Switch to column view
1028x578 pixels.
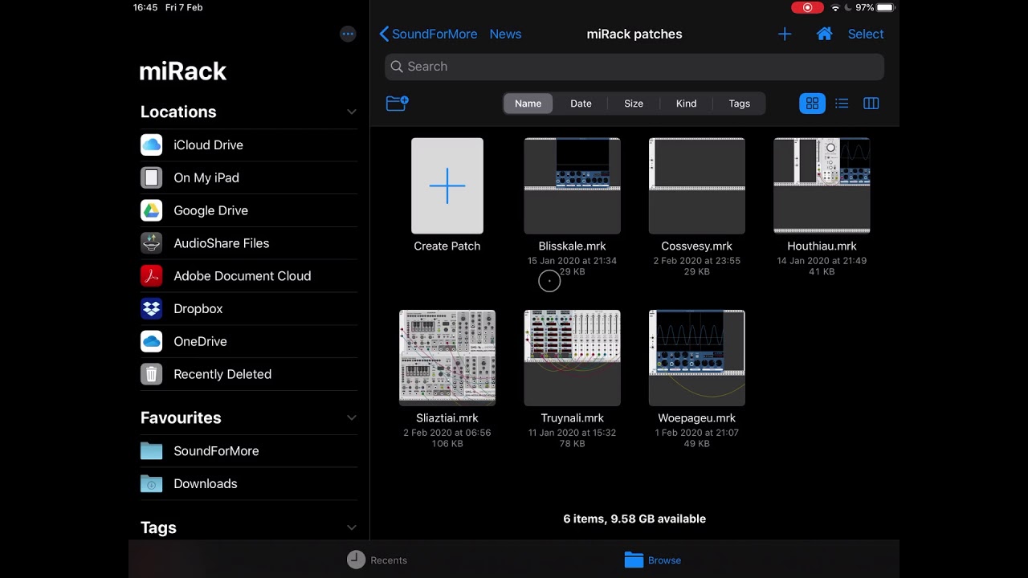(871, 104)
